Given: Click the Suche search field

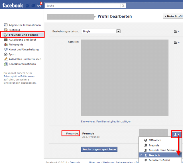Looking at the screenshot, I should (83, 6).
